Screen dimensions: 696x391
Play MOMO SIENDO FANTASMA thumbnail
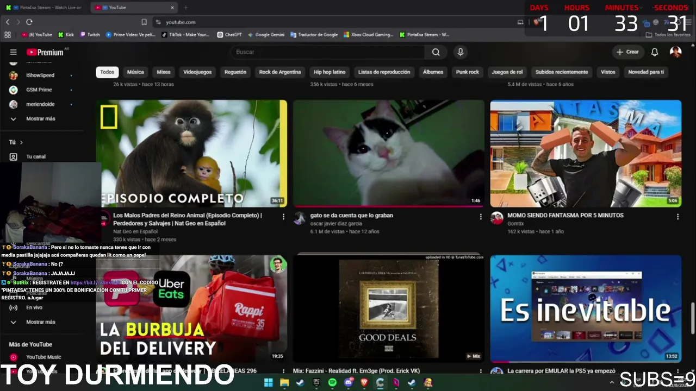586,153
